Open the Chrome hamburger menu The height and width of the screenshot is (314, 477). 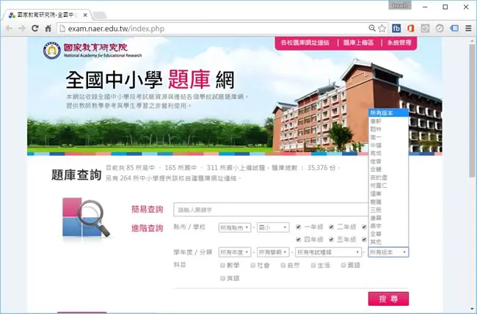(x=468, y=29)
